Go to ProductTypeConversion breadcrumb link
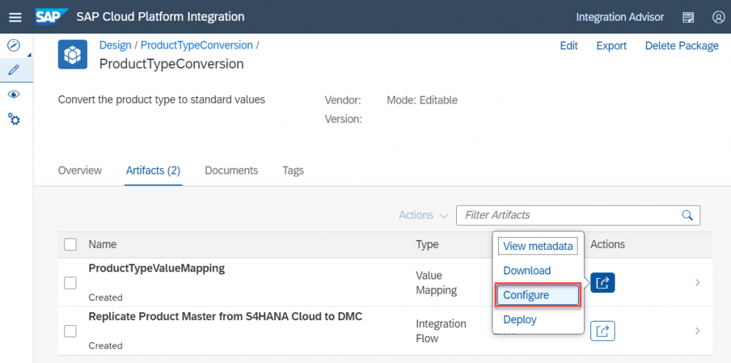The image size is (731, 363). (197, 45)
